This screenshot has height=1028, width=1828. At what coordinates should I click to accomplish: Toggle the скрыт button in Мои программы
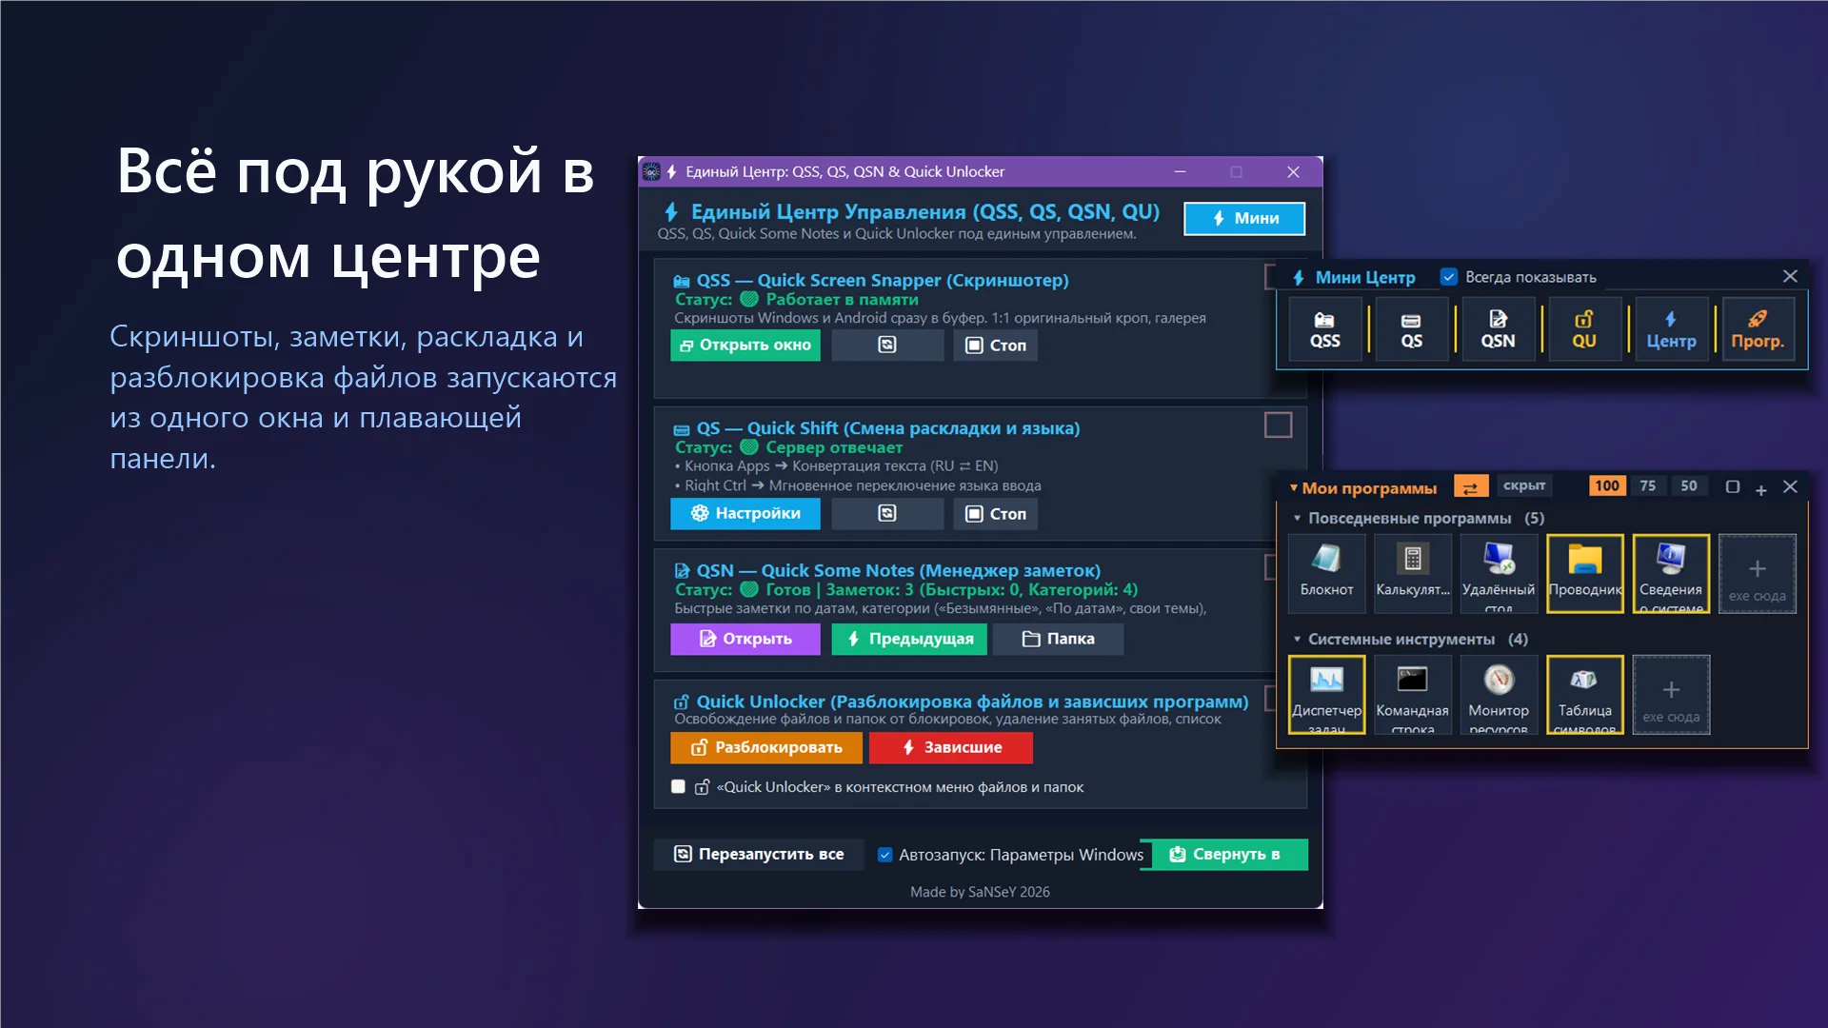pyautogui.click(x=1524, y=485)
